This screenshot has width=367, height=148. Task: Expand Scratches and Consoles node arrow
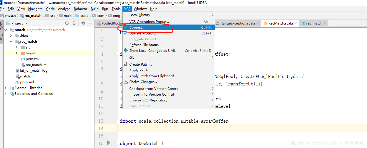click(6, 94)
